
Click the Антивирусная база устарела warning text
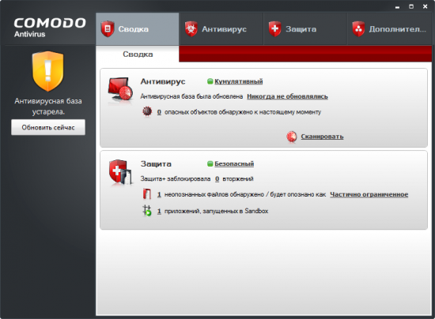[48, 107]
